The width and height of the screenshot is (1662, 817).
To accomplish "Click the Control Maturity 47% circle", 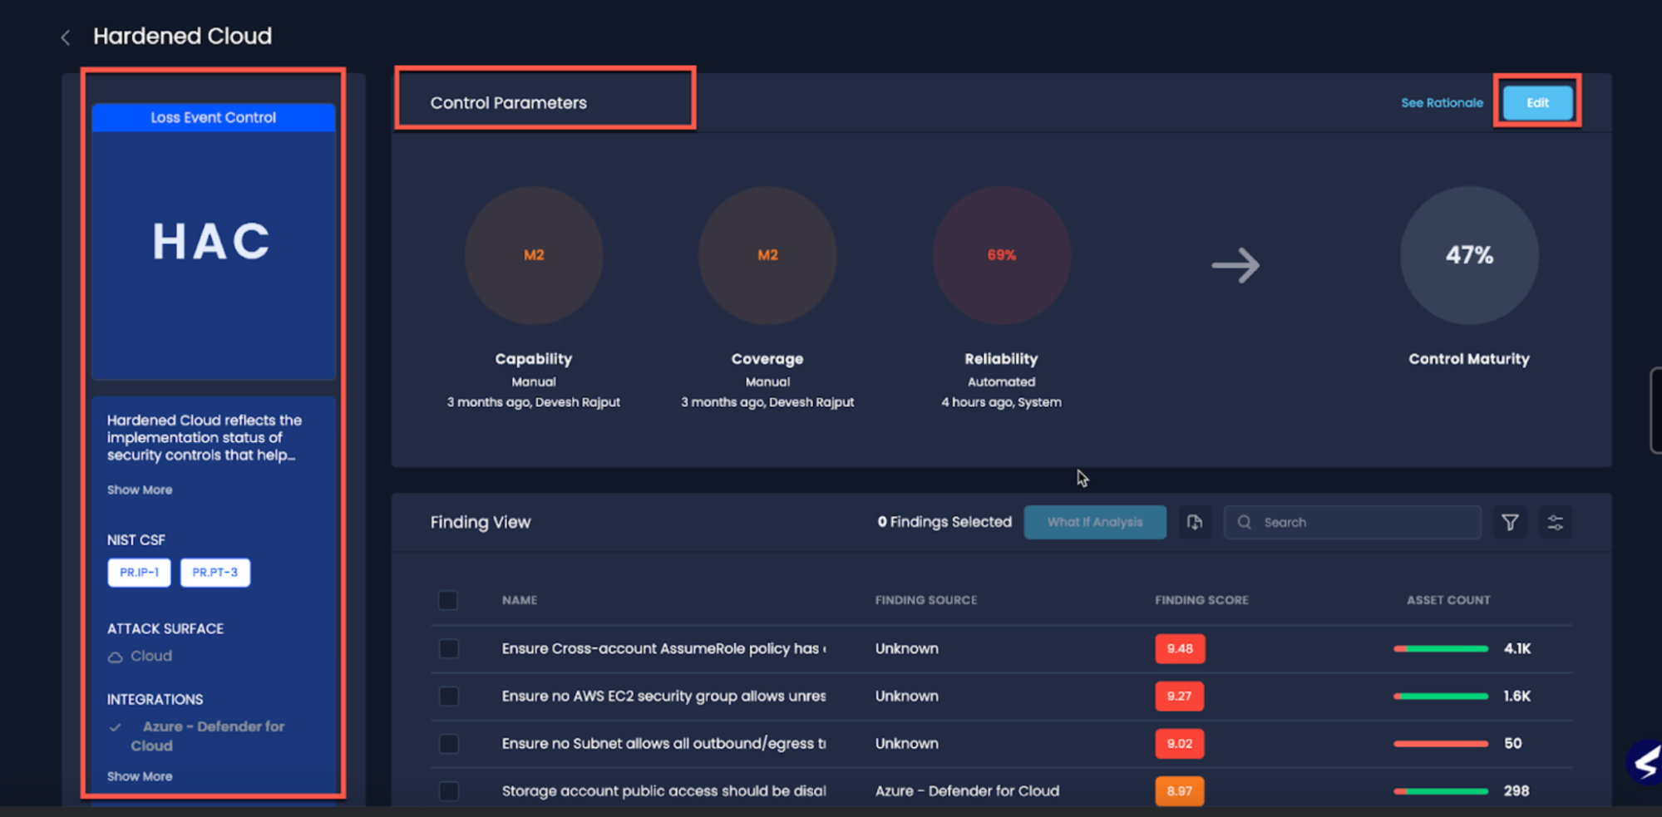I will coord(1469,255).
